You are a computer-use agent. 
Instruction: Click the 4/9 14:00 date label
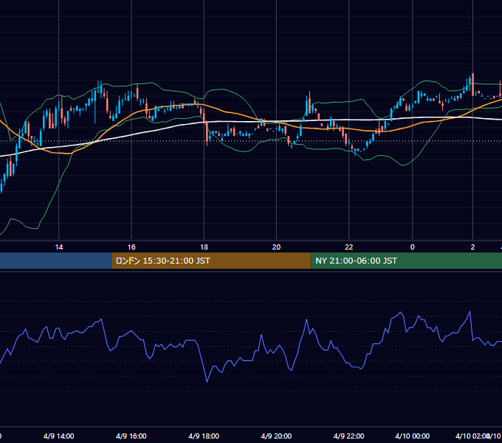(x=58, y=436)
